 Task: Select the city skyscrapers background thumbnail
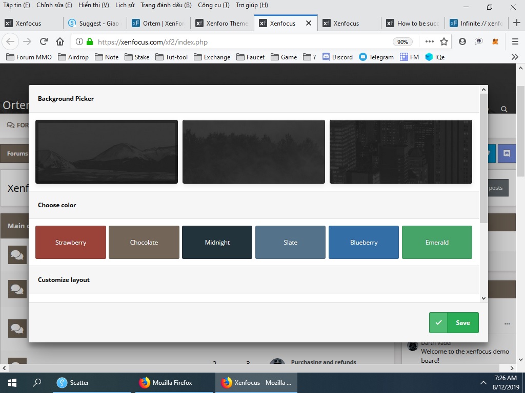click(401, 151)
